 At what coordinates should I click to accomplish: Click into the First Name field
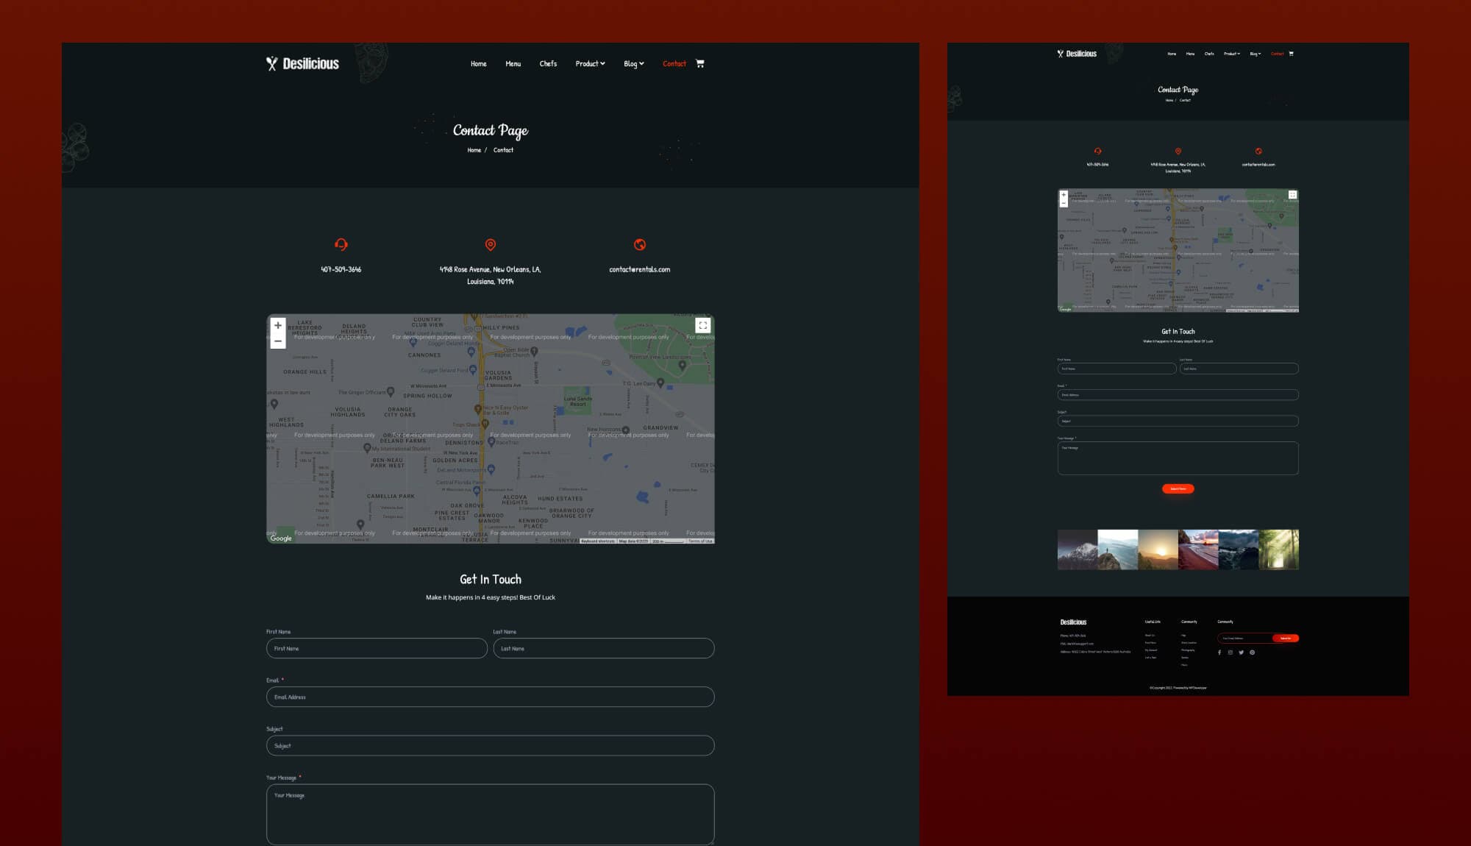(377, 648)
